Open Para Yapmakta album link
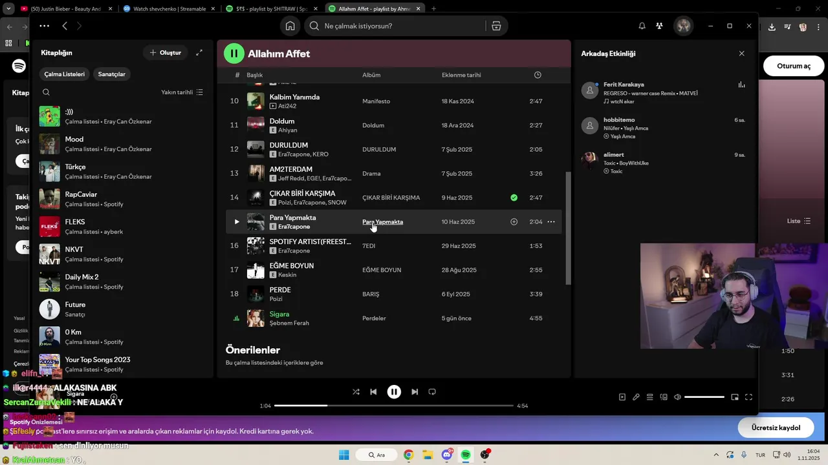828x465 pixels. coord(382,222)
